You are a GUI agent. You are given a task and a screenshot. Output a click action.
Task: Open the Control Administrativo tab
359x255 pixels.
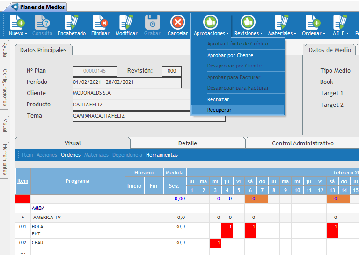(x=302, y=143)
